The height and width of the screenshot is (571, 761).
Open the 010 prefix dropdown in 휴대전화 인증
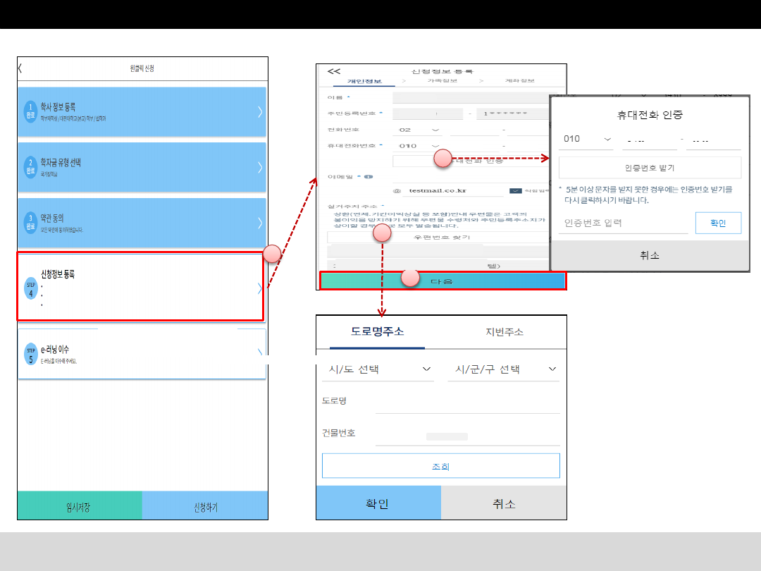[x=588, y=139]
